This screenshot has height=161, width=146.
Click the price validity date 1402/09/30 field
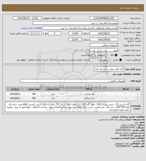104,39
